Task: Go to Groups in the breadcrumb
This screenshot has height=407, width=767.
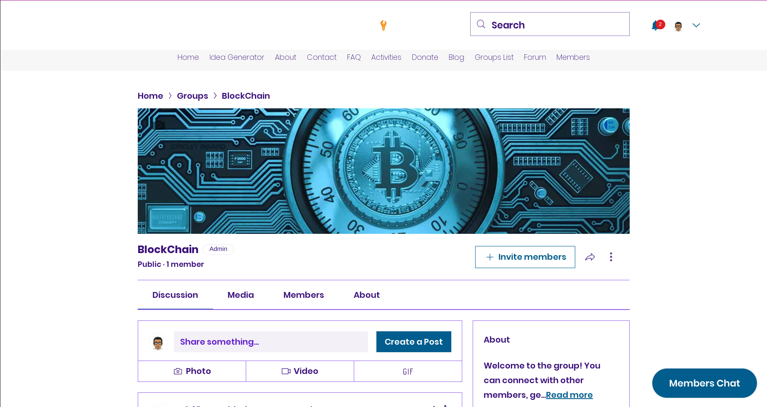Action: [192, 96]
